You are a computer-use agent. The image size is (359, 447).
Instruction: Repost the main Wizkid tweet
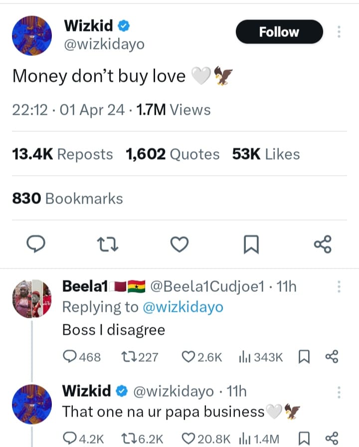(x=107, y=244)
